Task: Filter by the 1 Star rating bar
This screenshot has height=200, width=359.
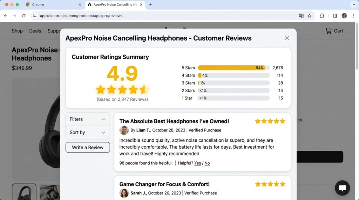Action: (x=233, y=98)
